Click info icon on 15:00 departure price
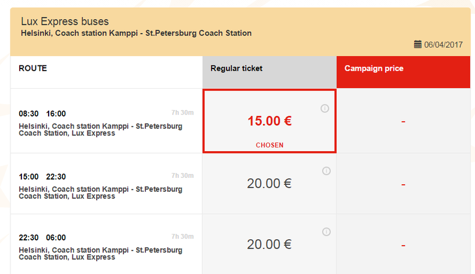 (x=326, y=171)
